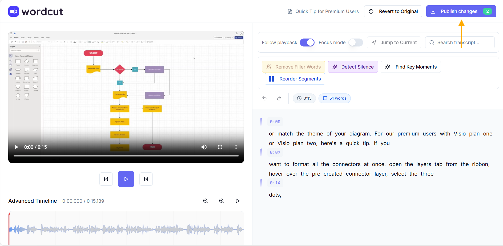503x246 pixels.
Task: Skip to previous segment button
Action: click(106, 179)
